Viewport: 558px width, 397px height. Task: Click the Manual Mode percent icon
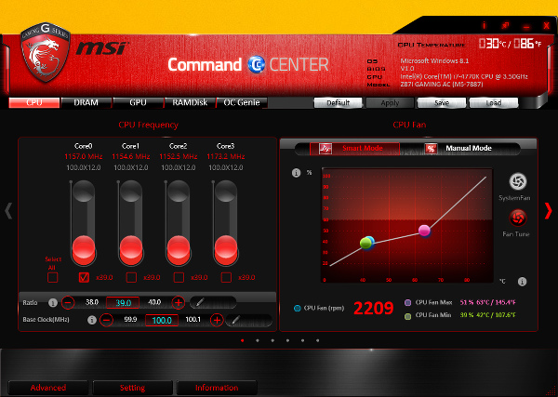tap(431, 149)
